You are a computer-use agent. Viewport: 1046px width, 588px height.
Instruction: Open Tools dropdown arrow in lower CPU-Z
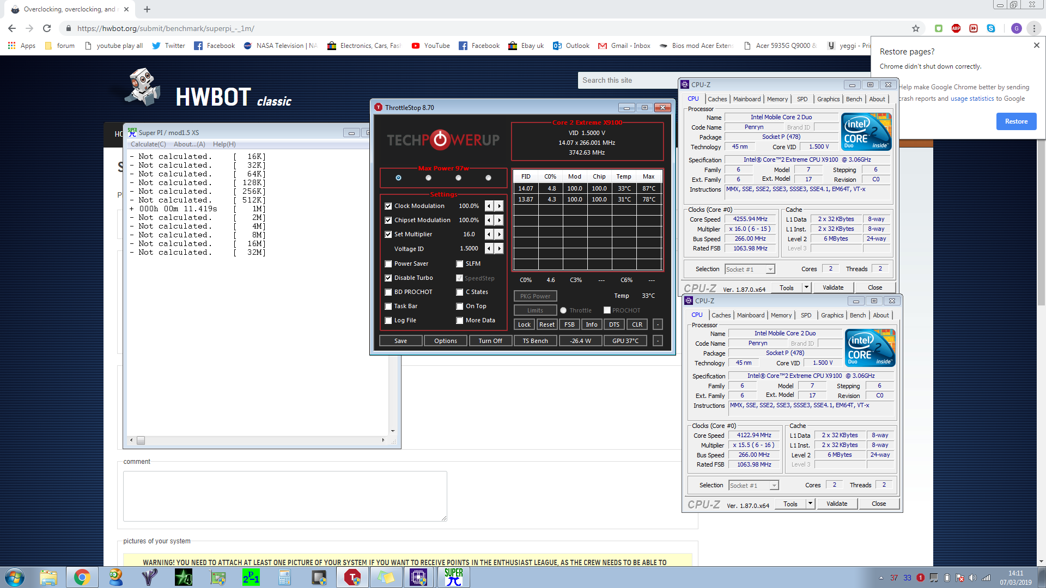point(810,504)
